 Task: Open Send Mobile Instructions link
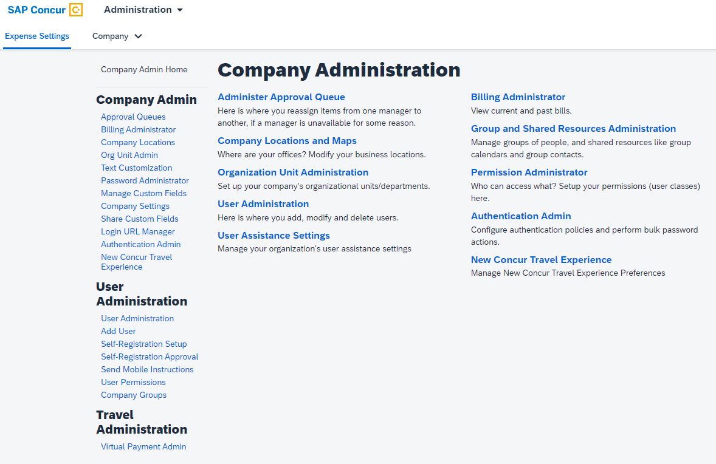147,369
